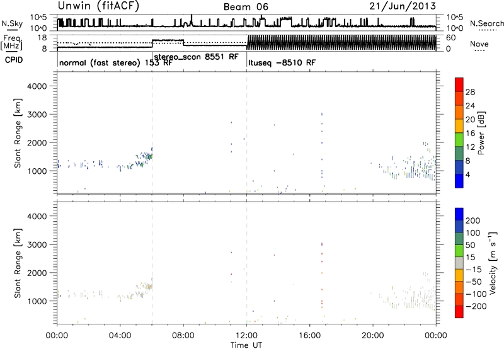504x349 pixels.
Task: Select the yellow-orange 16–20 dB power colorbar segment
Action: point(459,126)
